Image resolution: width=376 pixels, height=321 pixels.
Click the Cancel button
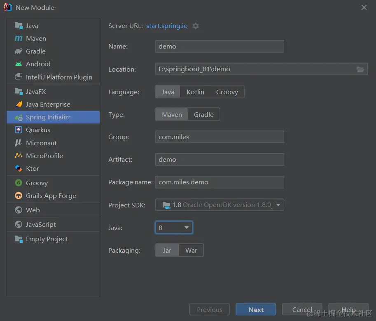pyautogui.click(x=302, y=309)
